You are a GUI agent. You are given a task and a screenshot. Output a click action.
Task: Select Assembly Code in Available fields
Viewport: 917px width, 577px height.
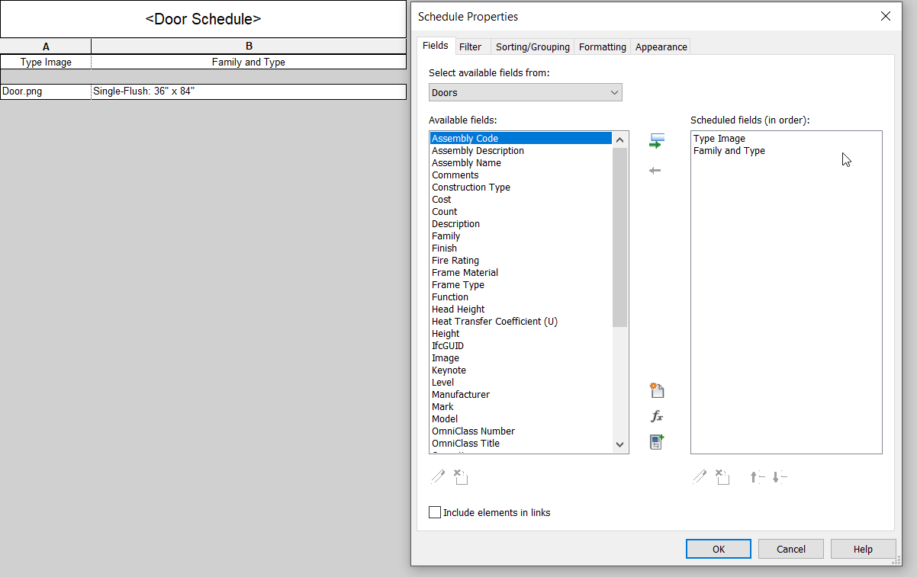click(x=521, y=139)
